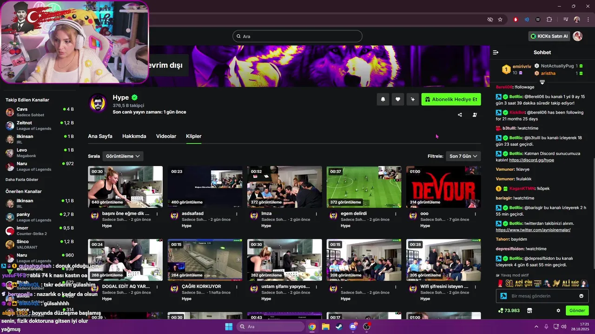Image resolution: width=595 pixels, height=334 pixels.
Task: Click the 'Bir mesaj gönderin' chat input
Action: point(543,296)
